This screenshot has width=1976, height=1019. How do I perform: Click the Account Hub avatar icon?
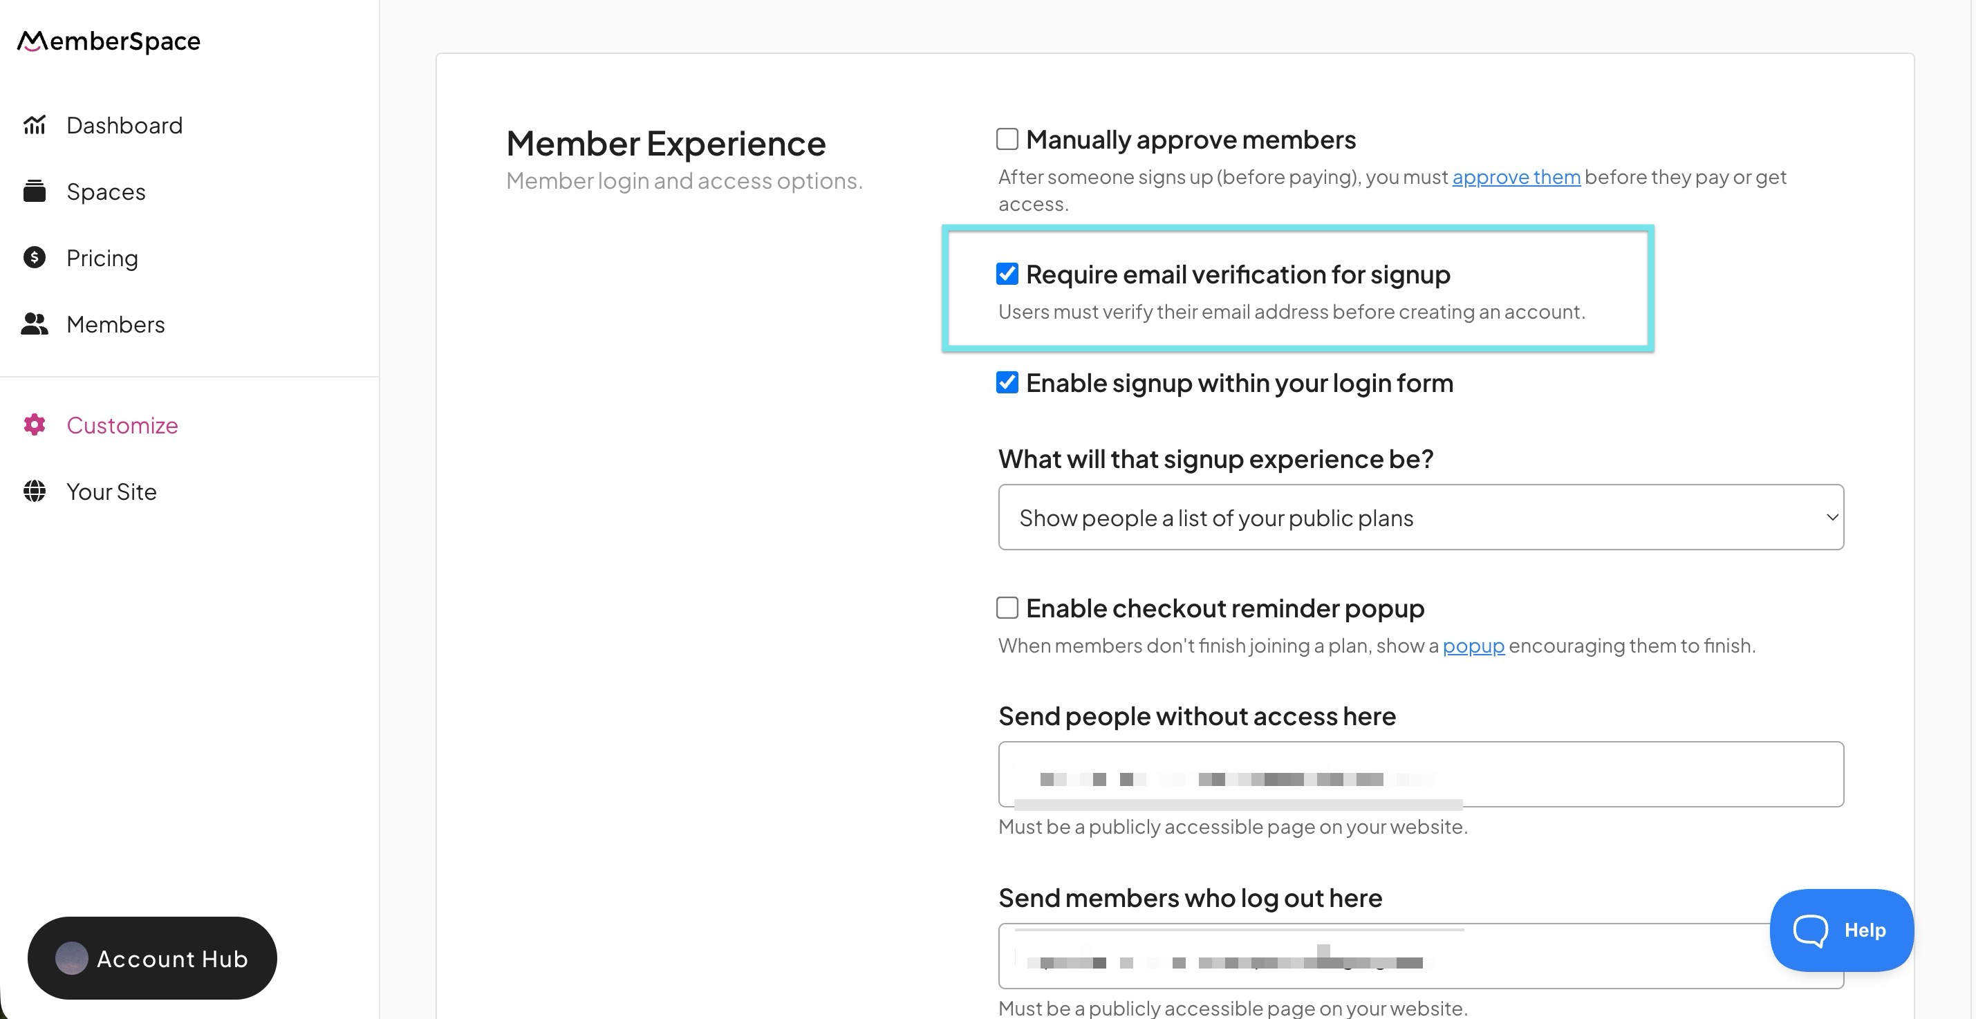[71, 957]
